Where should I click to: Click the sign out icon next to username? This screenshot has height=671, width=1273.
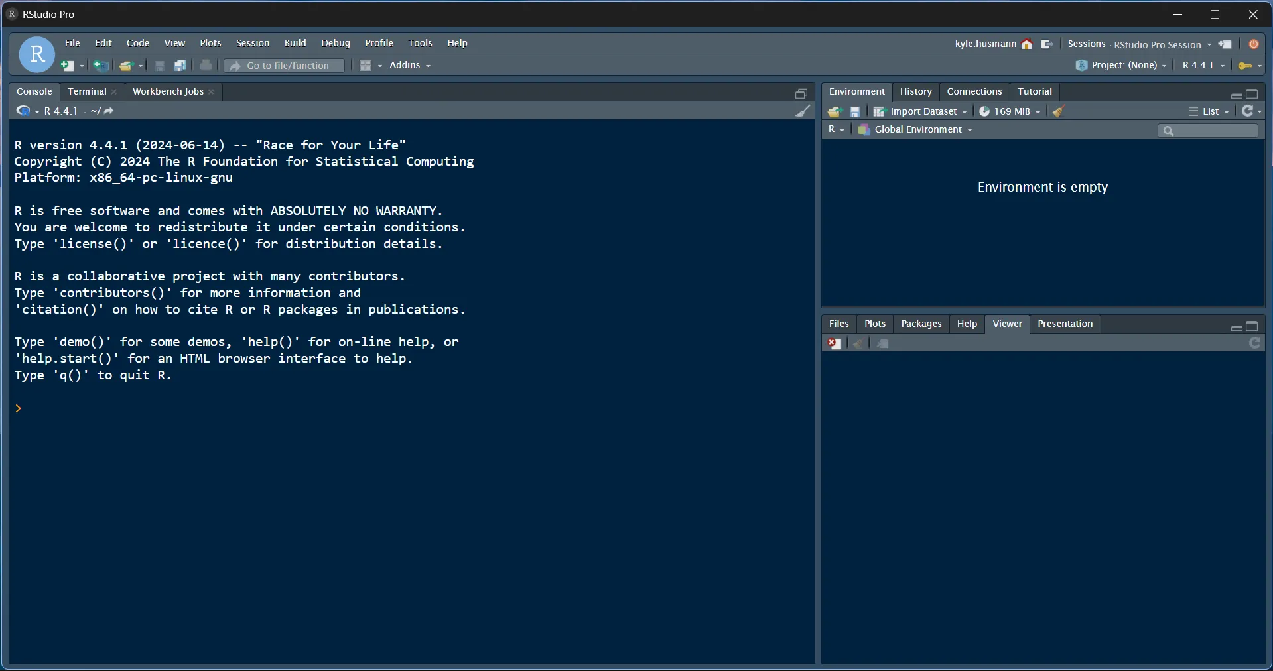pyautogui.click(x=1047, y=44)
